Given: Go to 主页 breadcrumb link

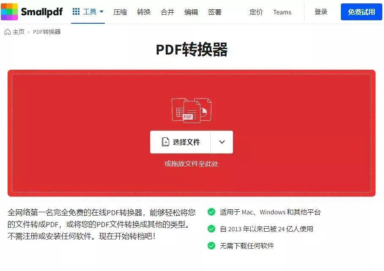Looking at the screenshot, I should [x=19, y=32].
